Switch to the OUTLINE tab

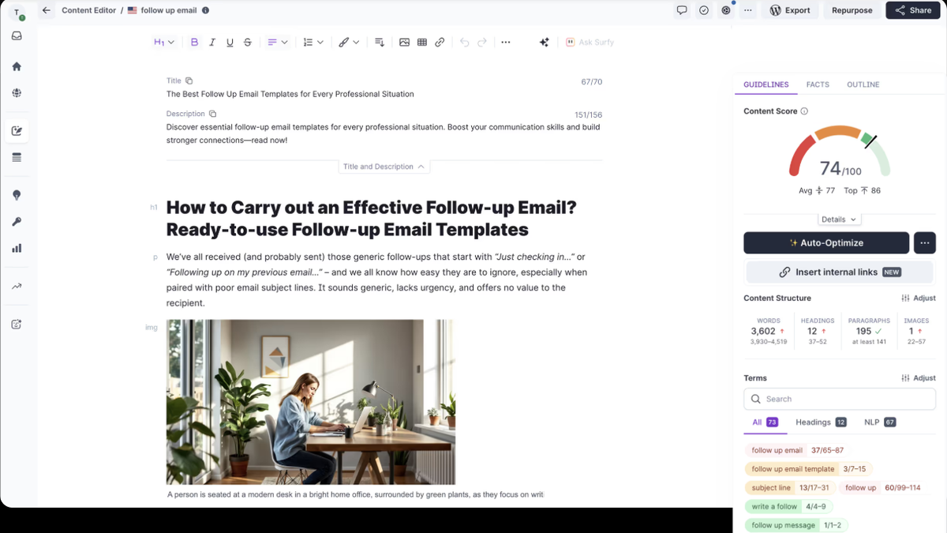click(x=863, y=84)
